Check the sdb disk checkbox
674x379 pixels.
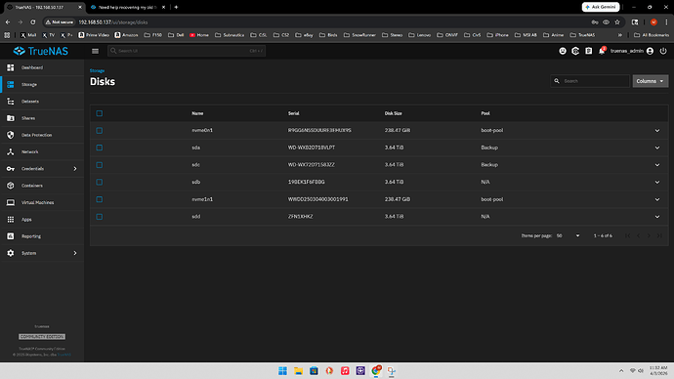click(x=100, y=182)
